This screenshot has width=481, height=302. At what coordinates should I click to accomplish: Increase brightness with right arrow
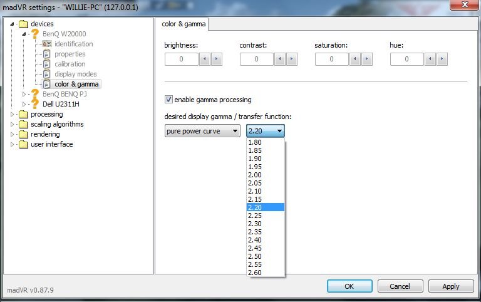(216, 60)
